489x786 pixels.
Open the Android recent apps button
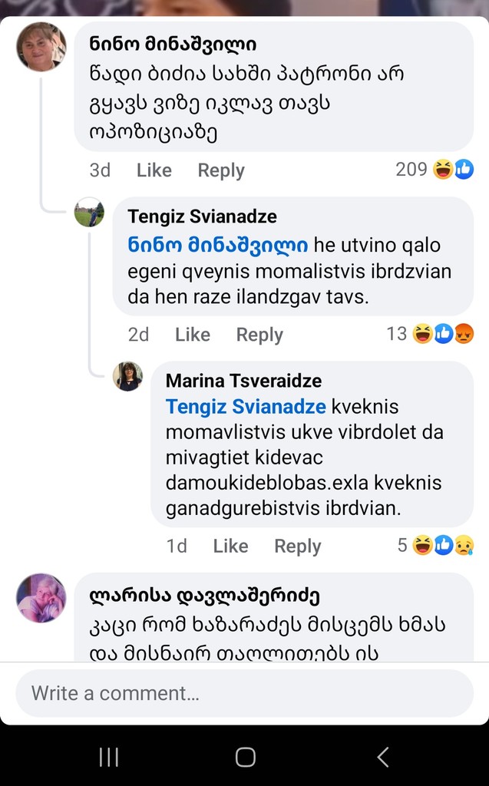pyautogui.click(x=109, y=758)
